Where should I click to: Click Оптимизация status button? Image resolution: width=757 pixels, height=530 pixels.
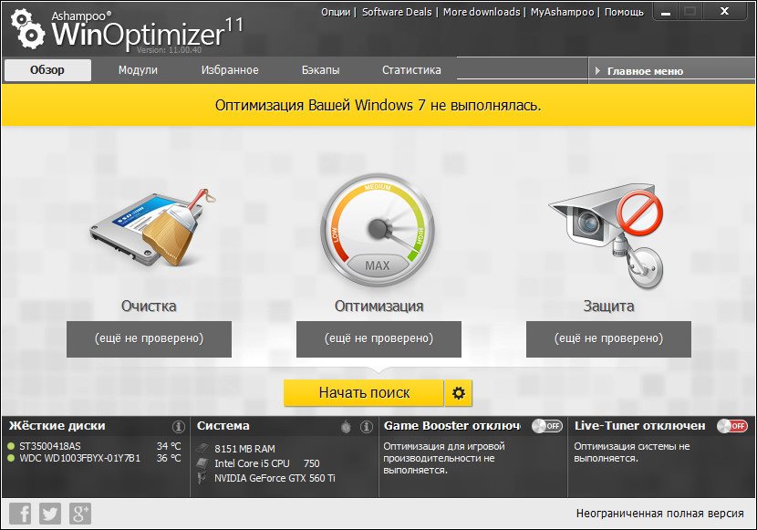point(378,339)
